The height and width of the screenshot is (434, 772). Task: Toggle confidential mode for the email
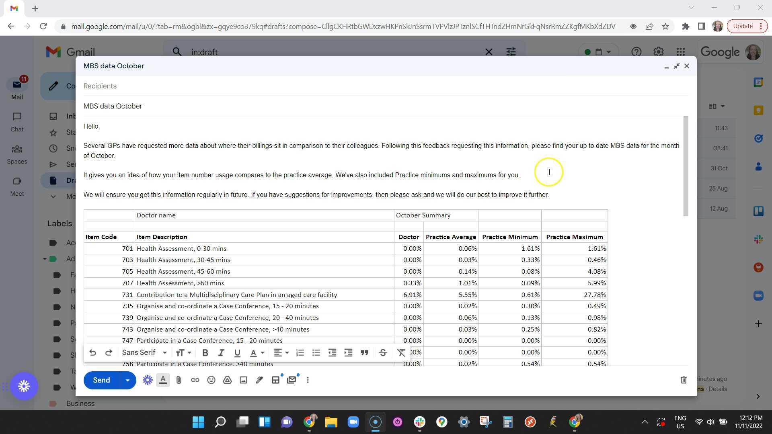point(292,380)
